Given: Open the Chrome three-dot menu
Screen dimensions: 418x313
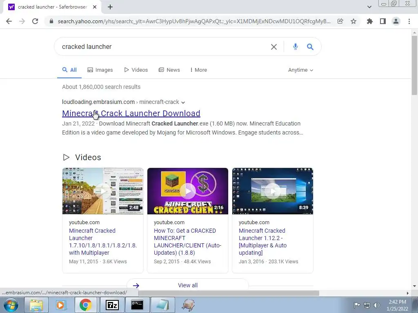Looking at the screenshot, I should [x=409, y=21].
